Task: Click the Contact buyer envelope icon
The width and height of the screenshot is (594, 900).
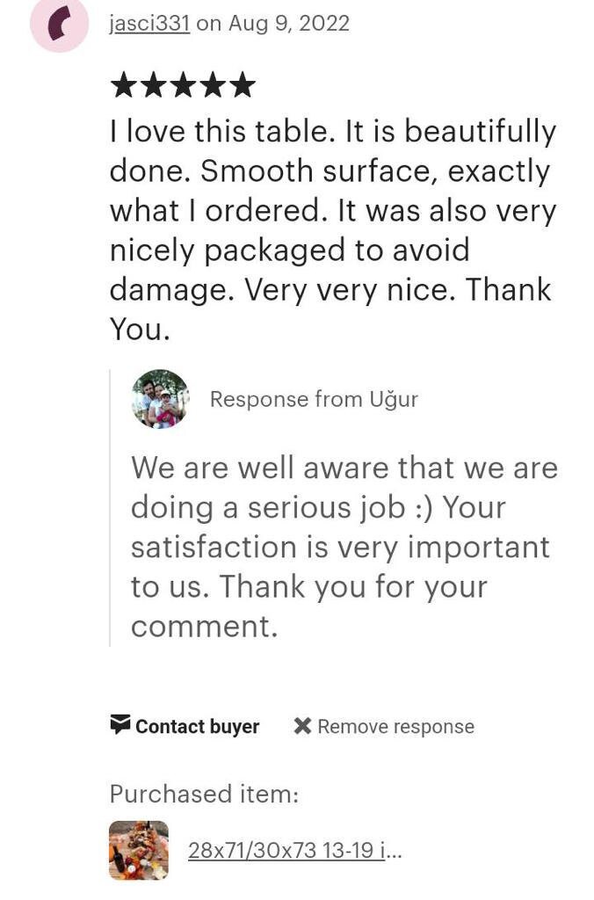Action: 120,725
